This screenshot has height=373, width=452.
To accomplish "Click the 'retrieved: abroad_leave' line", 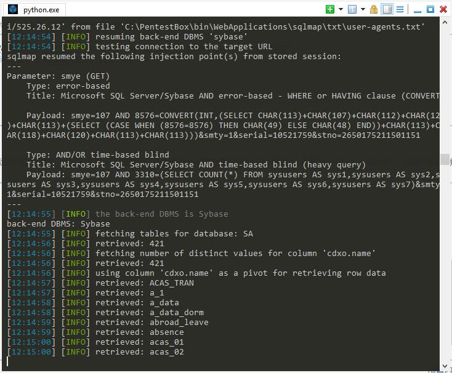I will pyautogui.click(x=108, y=323).
